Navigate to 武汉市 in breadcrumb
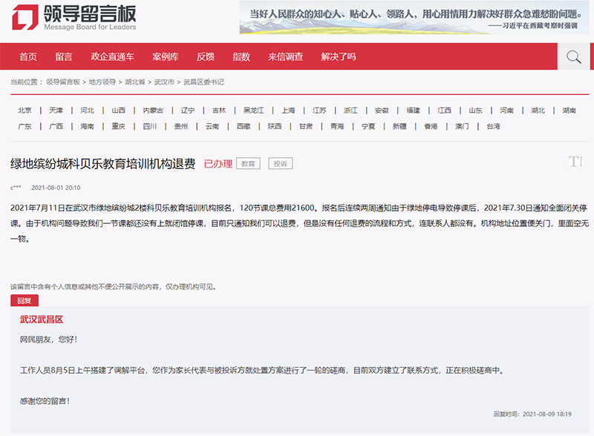This screenshot has height=436, width=594. click(x=163, y=82)
